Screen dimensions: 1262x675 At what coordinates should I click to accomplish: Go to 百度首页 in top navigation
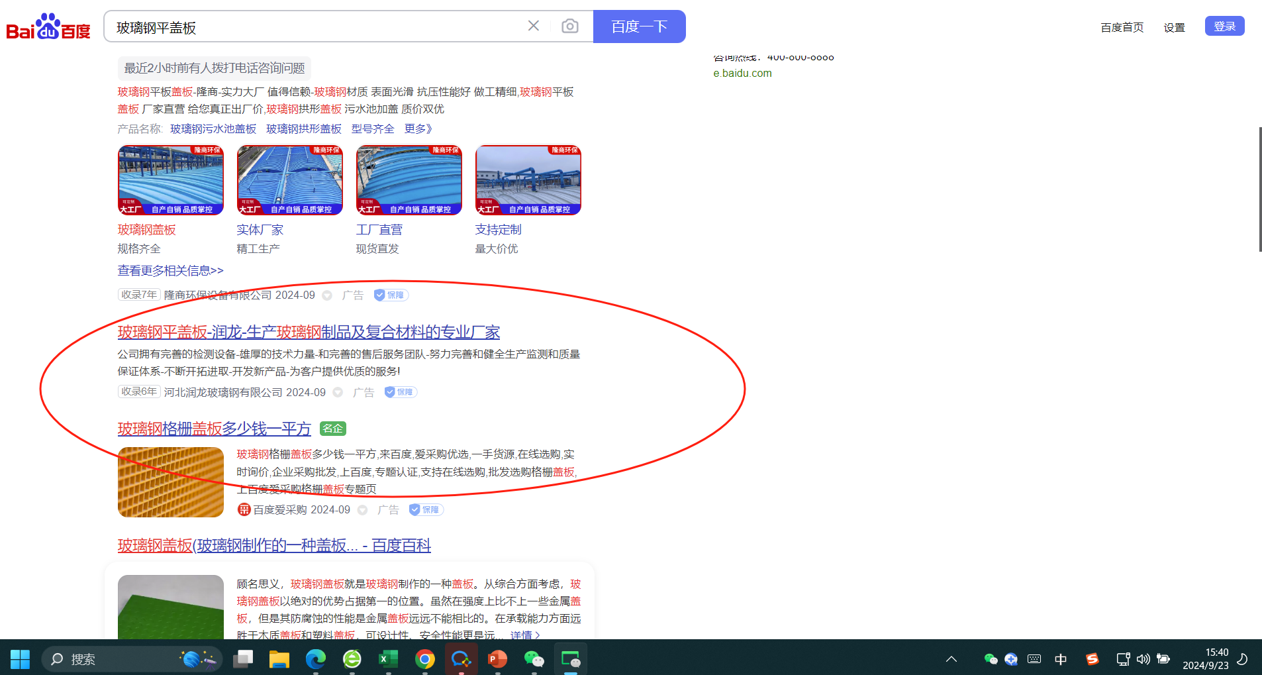[1122, 27]
